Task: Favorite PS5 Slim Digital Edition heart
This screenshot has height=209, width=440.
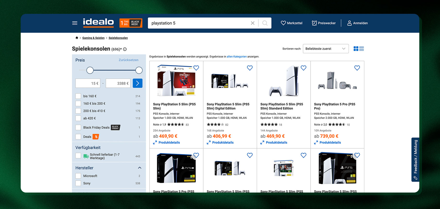Action: [250, 68]
